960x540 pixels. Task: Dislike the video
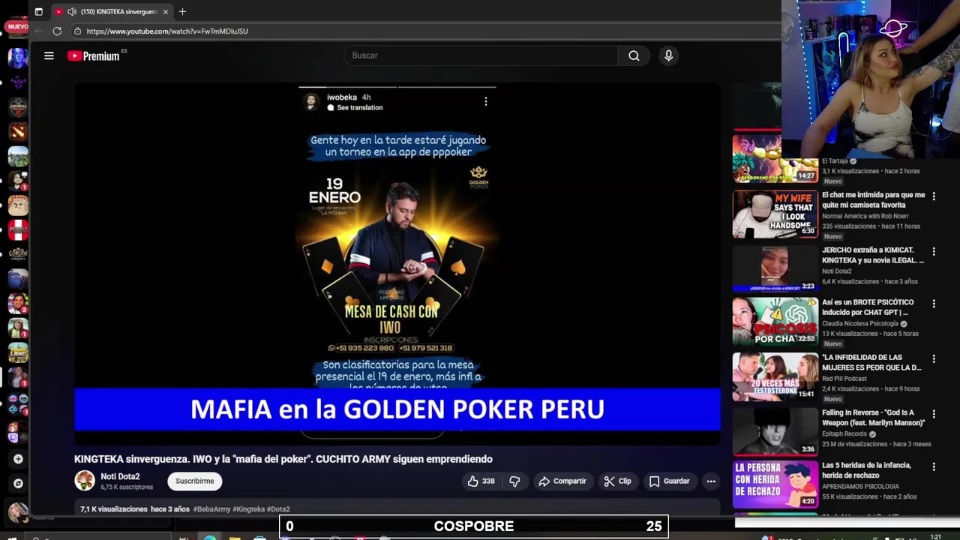[514, 481]
